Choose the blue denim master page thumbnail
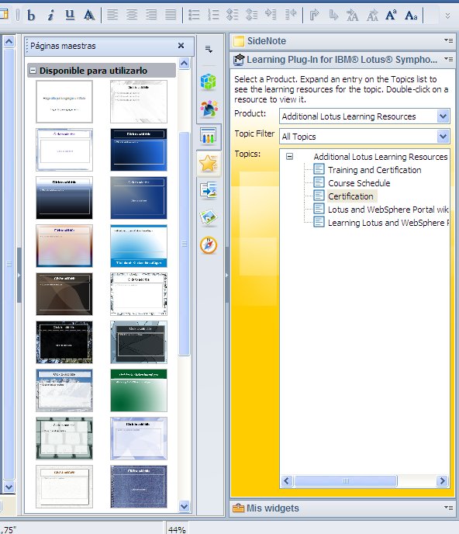This screenshot has height=534, width=459. pos(139,487)
